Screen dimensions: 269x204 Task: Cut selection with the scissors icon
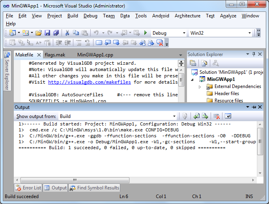point(67,33)
